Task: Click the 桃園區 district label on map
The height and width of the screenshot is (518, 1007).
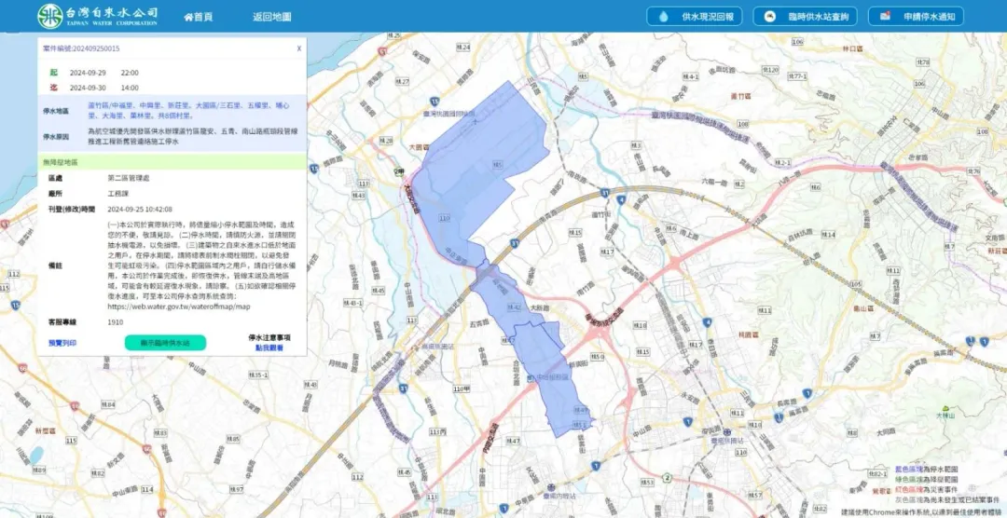Action: coord(750,334)
